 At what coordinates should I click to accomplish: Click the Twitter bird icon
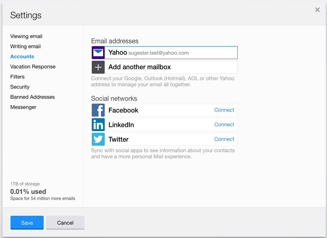click(98, 139)
